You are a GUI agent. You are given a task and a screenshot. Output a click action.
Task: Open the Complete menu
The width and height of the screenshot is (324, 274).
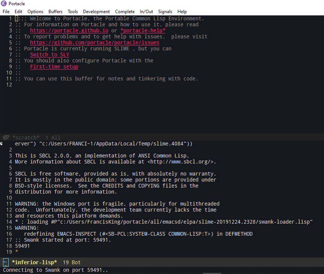125,12
